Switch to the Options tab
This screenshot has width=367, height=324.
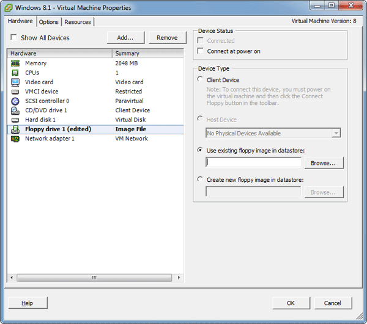pos(49,22)
